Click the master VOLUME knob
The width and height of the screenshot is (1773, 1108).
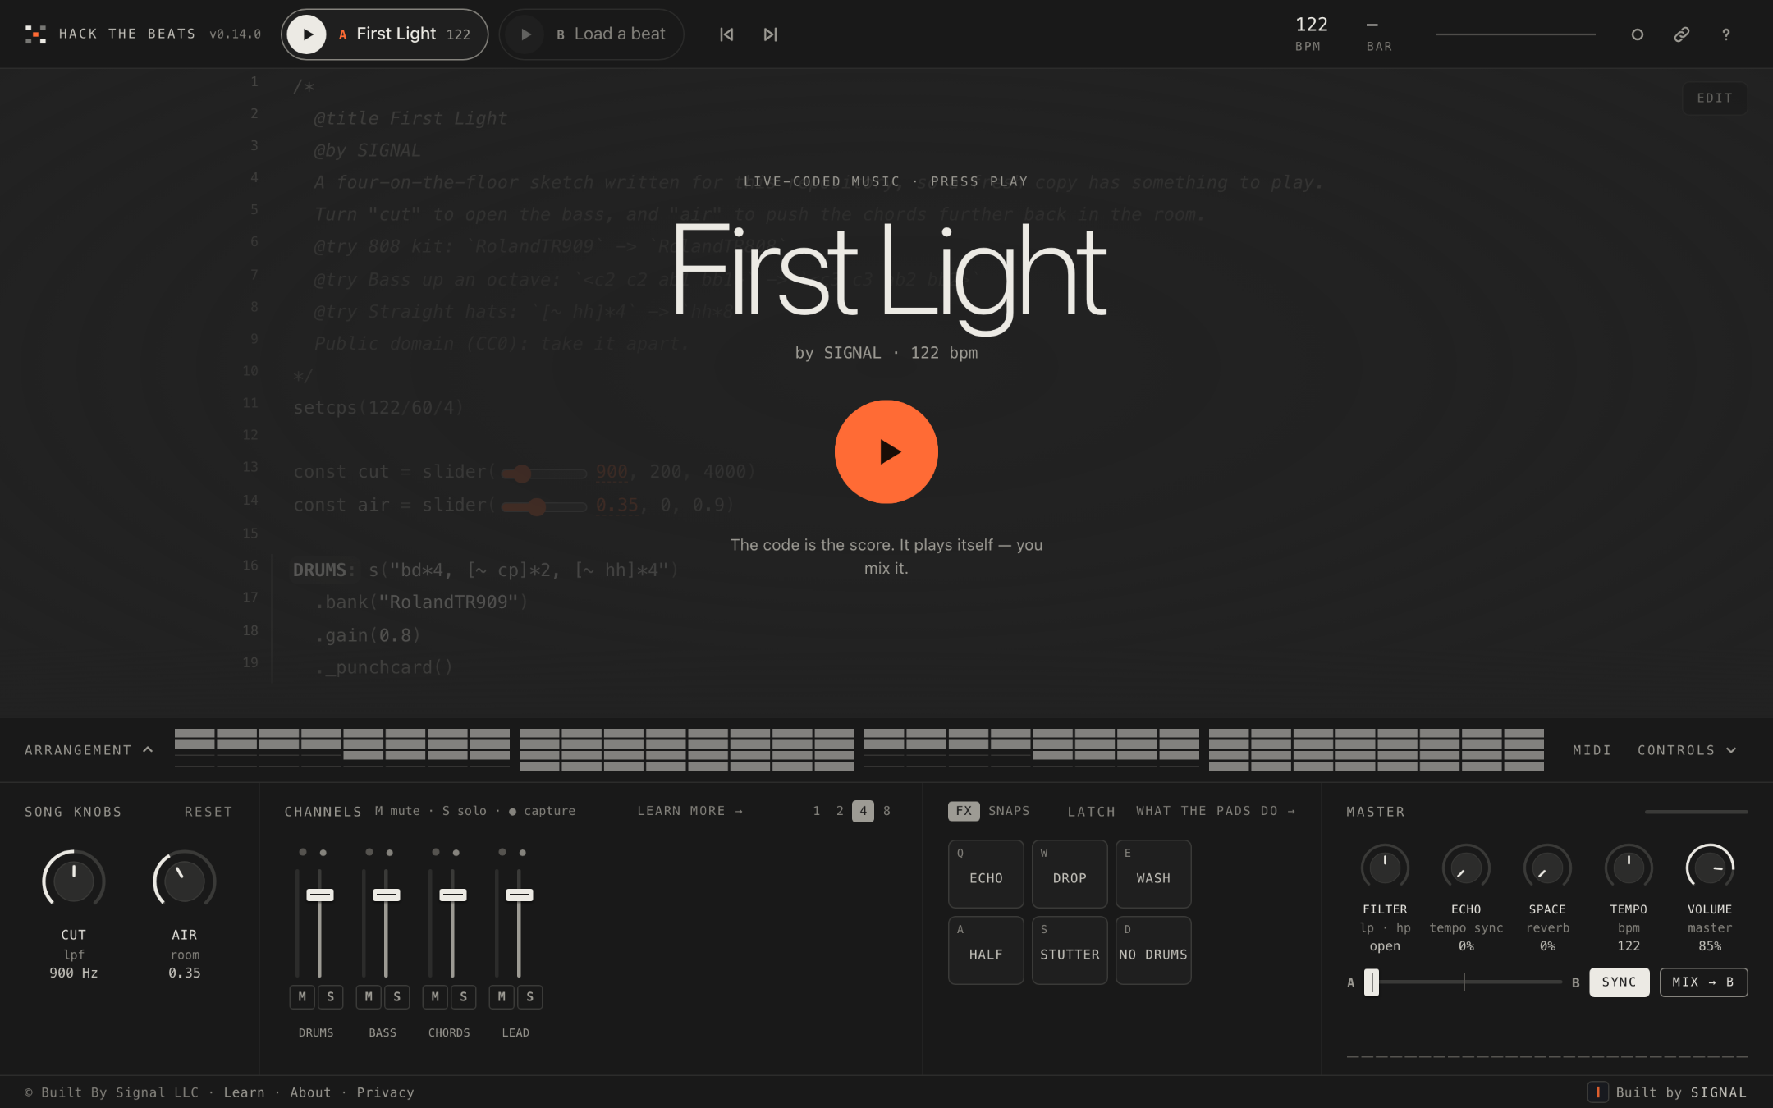1710,867
